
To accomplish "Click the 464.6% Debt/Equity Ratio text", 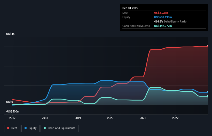I will [170, 21].
